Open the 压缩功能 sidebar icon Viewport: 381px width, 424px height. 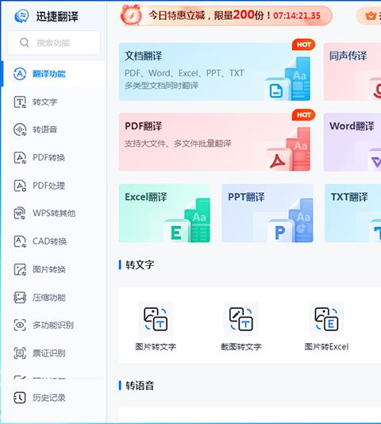(x=20, y=298)
